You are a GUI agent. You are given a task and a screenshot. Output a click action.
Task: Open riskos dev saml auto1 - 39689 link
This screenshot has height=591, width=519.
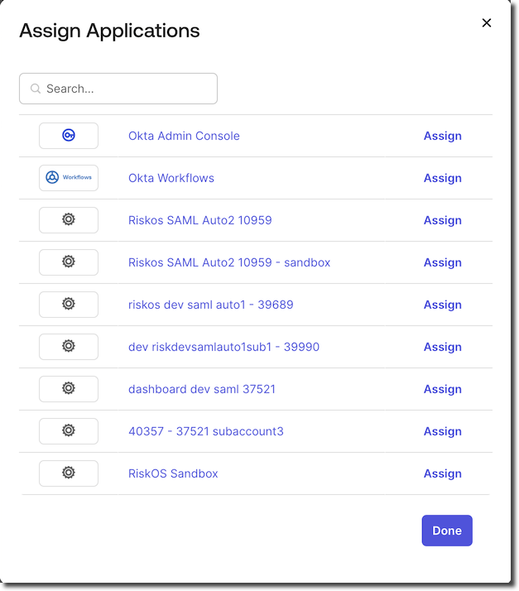211,305
